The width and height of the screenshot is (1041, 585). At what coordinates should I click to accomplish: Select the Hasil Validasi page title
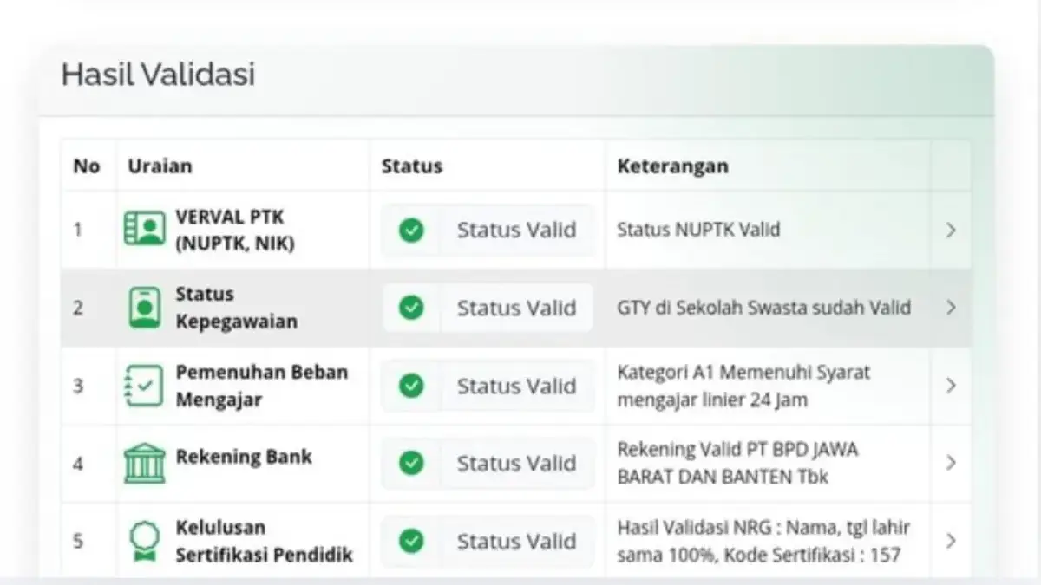click(x=158, y=75)
